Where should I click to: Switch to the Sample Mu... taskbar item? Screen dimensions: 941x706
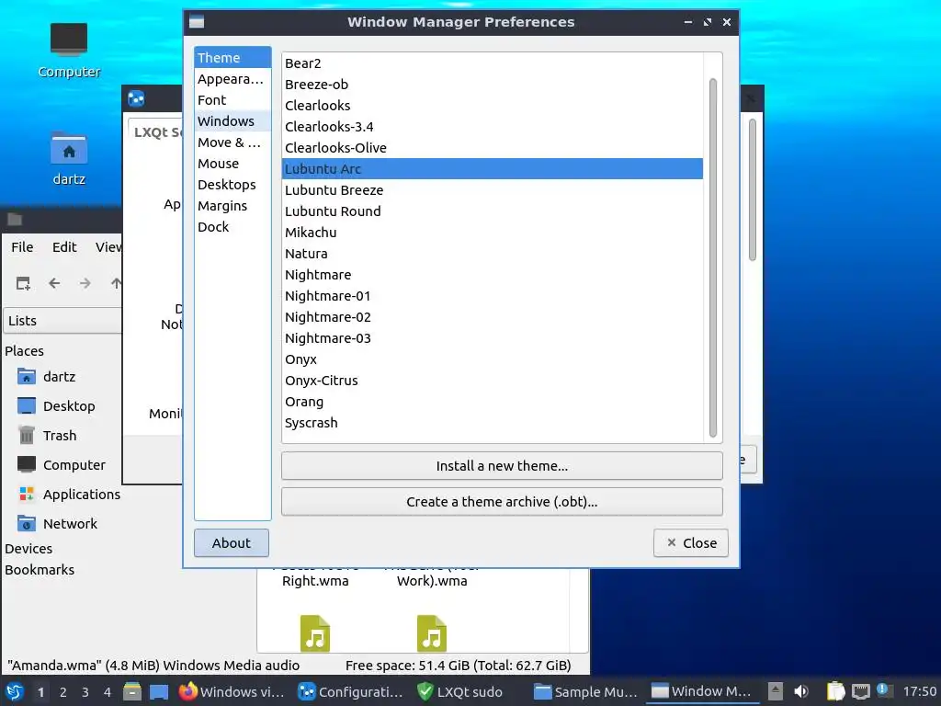point(585,691)
